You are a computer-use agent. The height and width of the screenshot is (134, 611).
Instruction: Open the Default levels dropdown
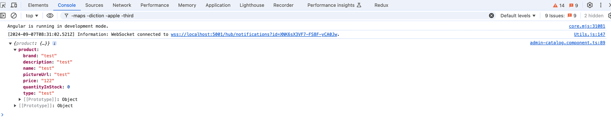(518, 15)
